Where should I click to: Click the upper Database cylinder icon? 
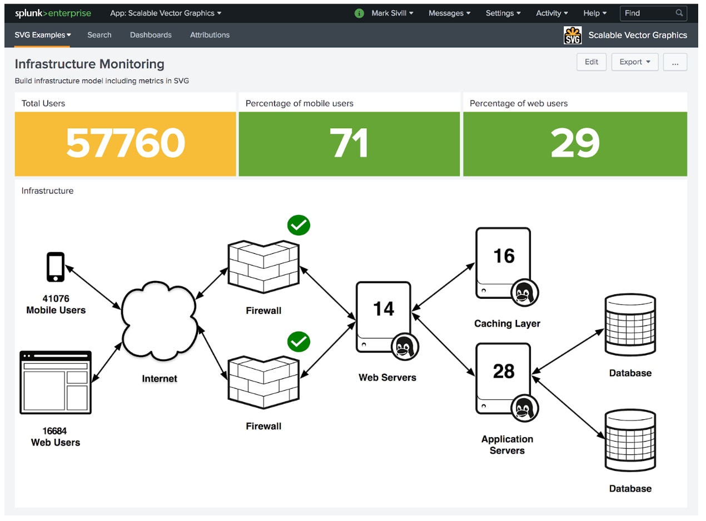click(x=630, y=325)
